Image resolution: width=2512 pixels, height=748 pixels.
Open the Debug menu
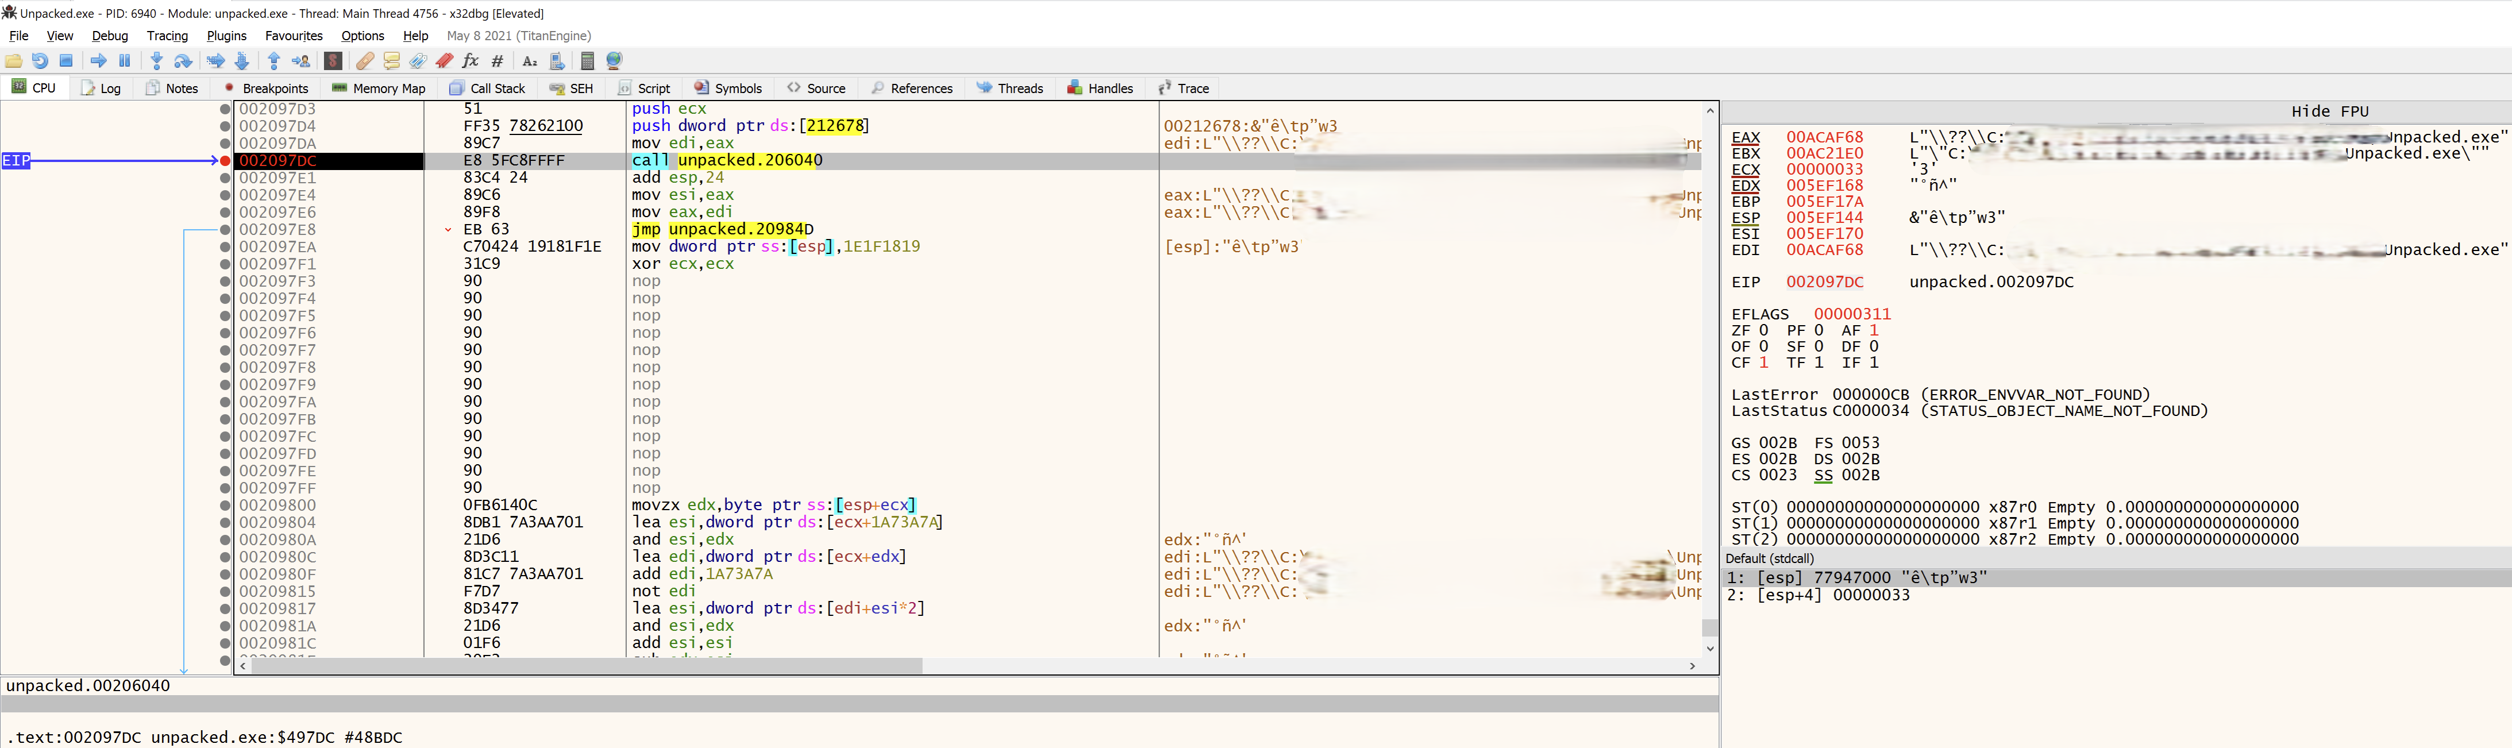click(110, 36)
